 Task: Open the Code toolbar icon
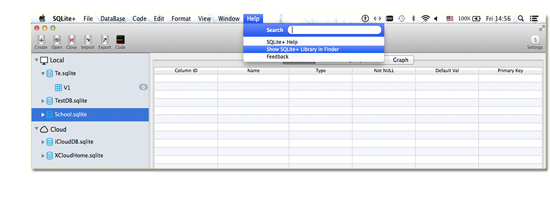point(120,40)
